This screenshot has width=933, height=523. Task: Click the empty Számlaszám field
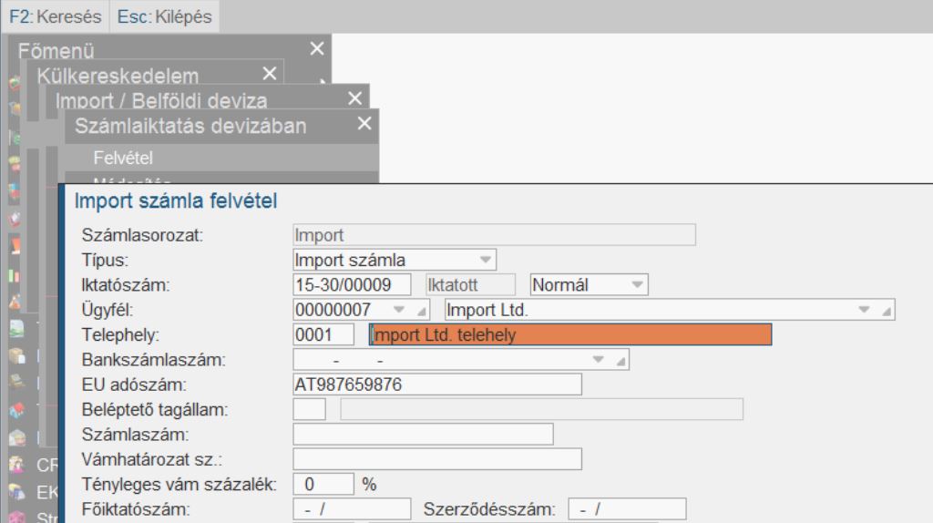click(423, 435)
